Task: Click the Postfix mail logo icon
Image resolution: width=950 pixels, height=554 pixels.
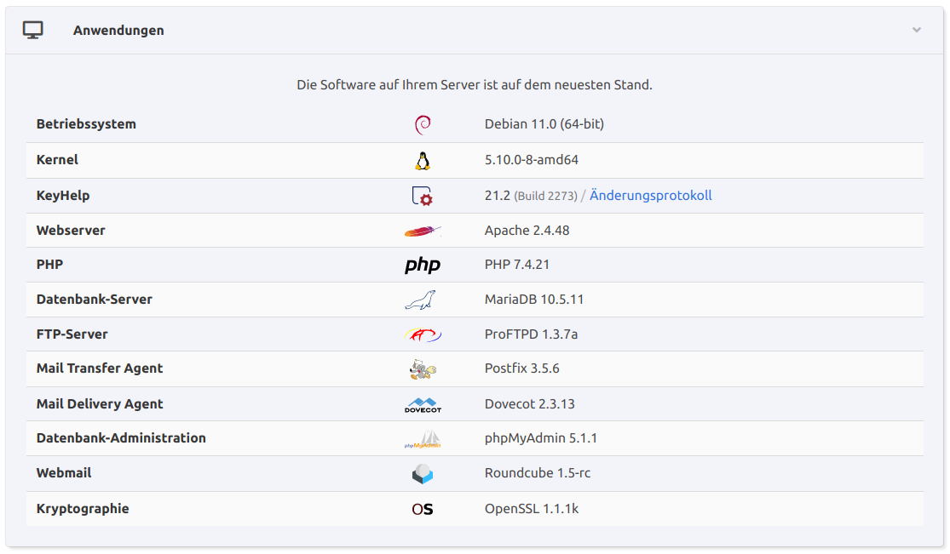Action: 423,369
